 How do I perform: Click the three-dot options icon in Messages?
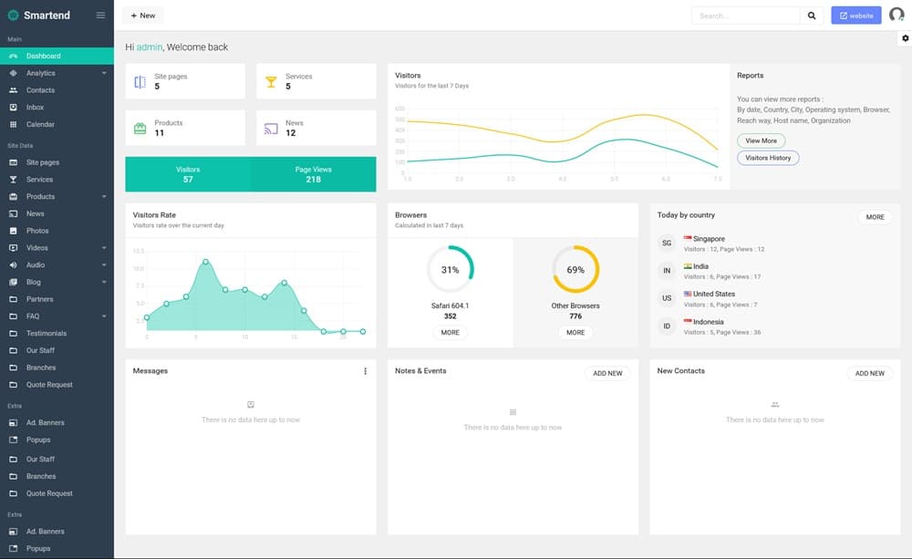click(366, 371)
